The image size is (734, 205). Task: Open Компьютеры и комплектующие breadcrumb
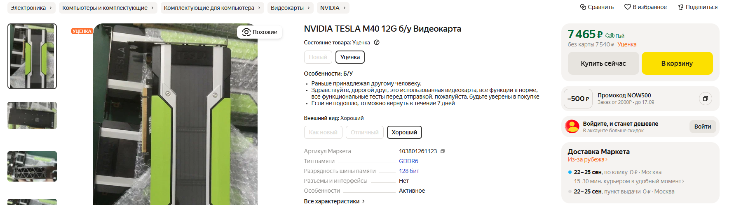[108, 8]
